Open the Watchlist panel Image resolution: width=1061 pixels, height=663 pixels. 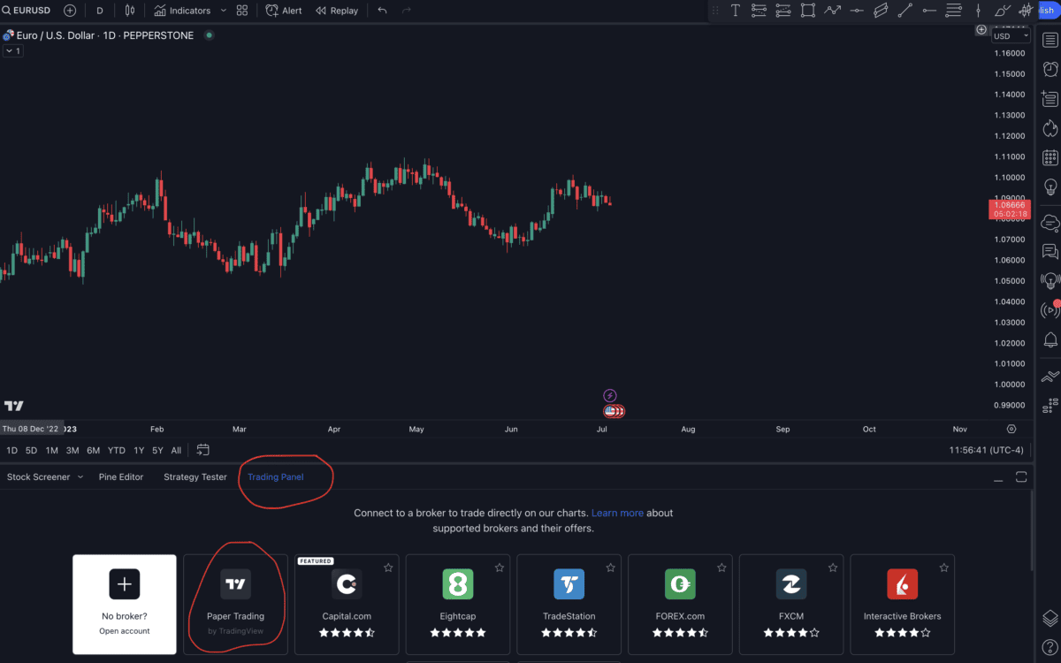1050,39
